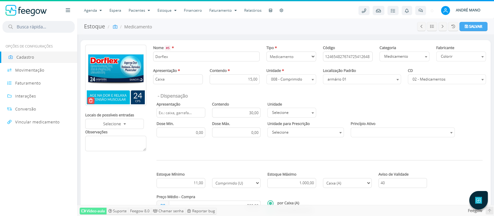This screenshot has height=216, width=494.
Task: Open the chat messages icon button
Action: [x=421, y=10]
